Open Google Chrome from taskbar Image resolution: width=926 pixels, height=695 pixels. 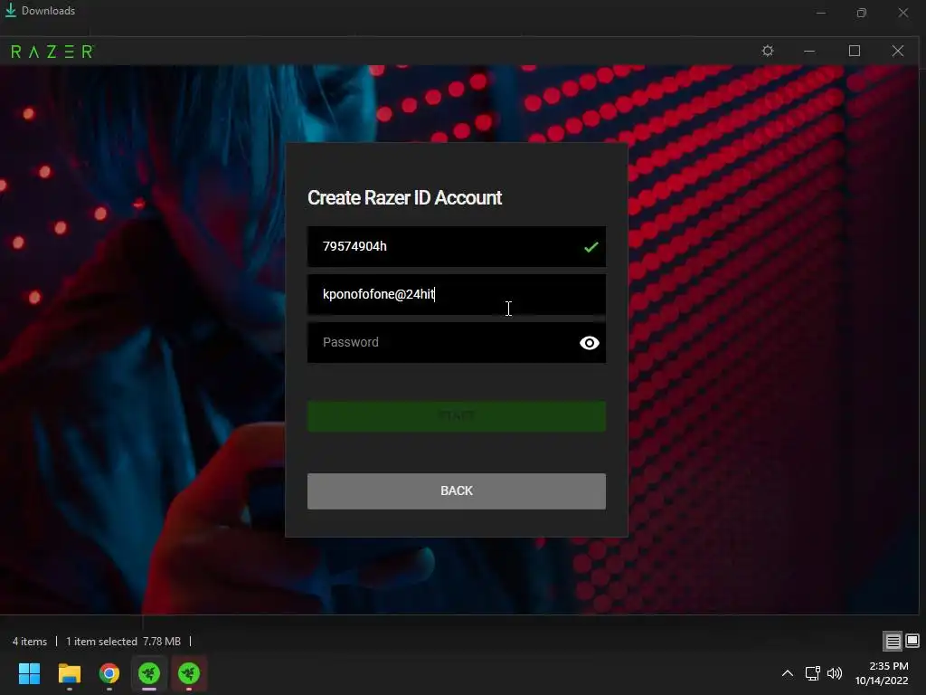coord(109,673)
